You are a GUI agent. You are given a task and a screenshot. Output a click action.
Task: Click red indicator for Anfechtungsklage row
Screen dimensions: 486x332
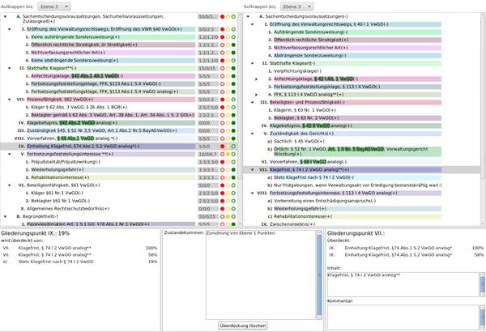pyautogui.click(x=223, y=74)
